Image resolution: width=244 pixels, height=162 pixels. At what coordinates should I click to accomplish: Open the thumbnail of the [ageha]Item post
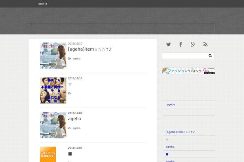53,55
